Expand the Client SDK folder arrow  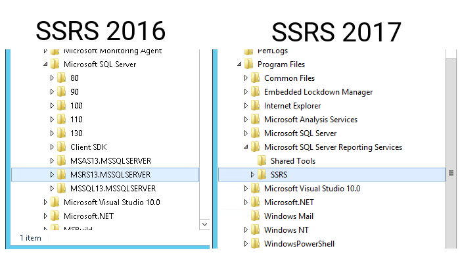[52, 147]
